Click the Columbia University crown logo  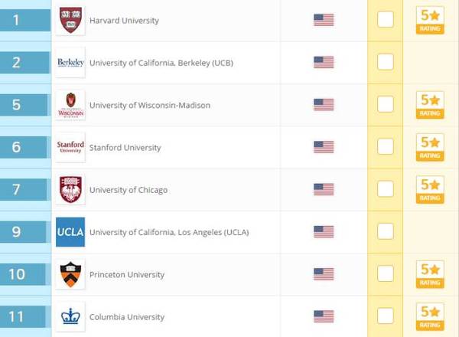coord(70,316)
